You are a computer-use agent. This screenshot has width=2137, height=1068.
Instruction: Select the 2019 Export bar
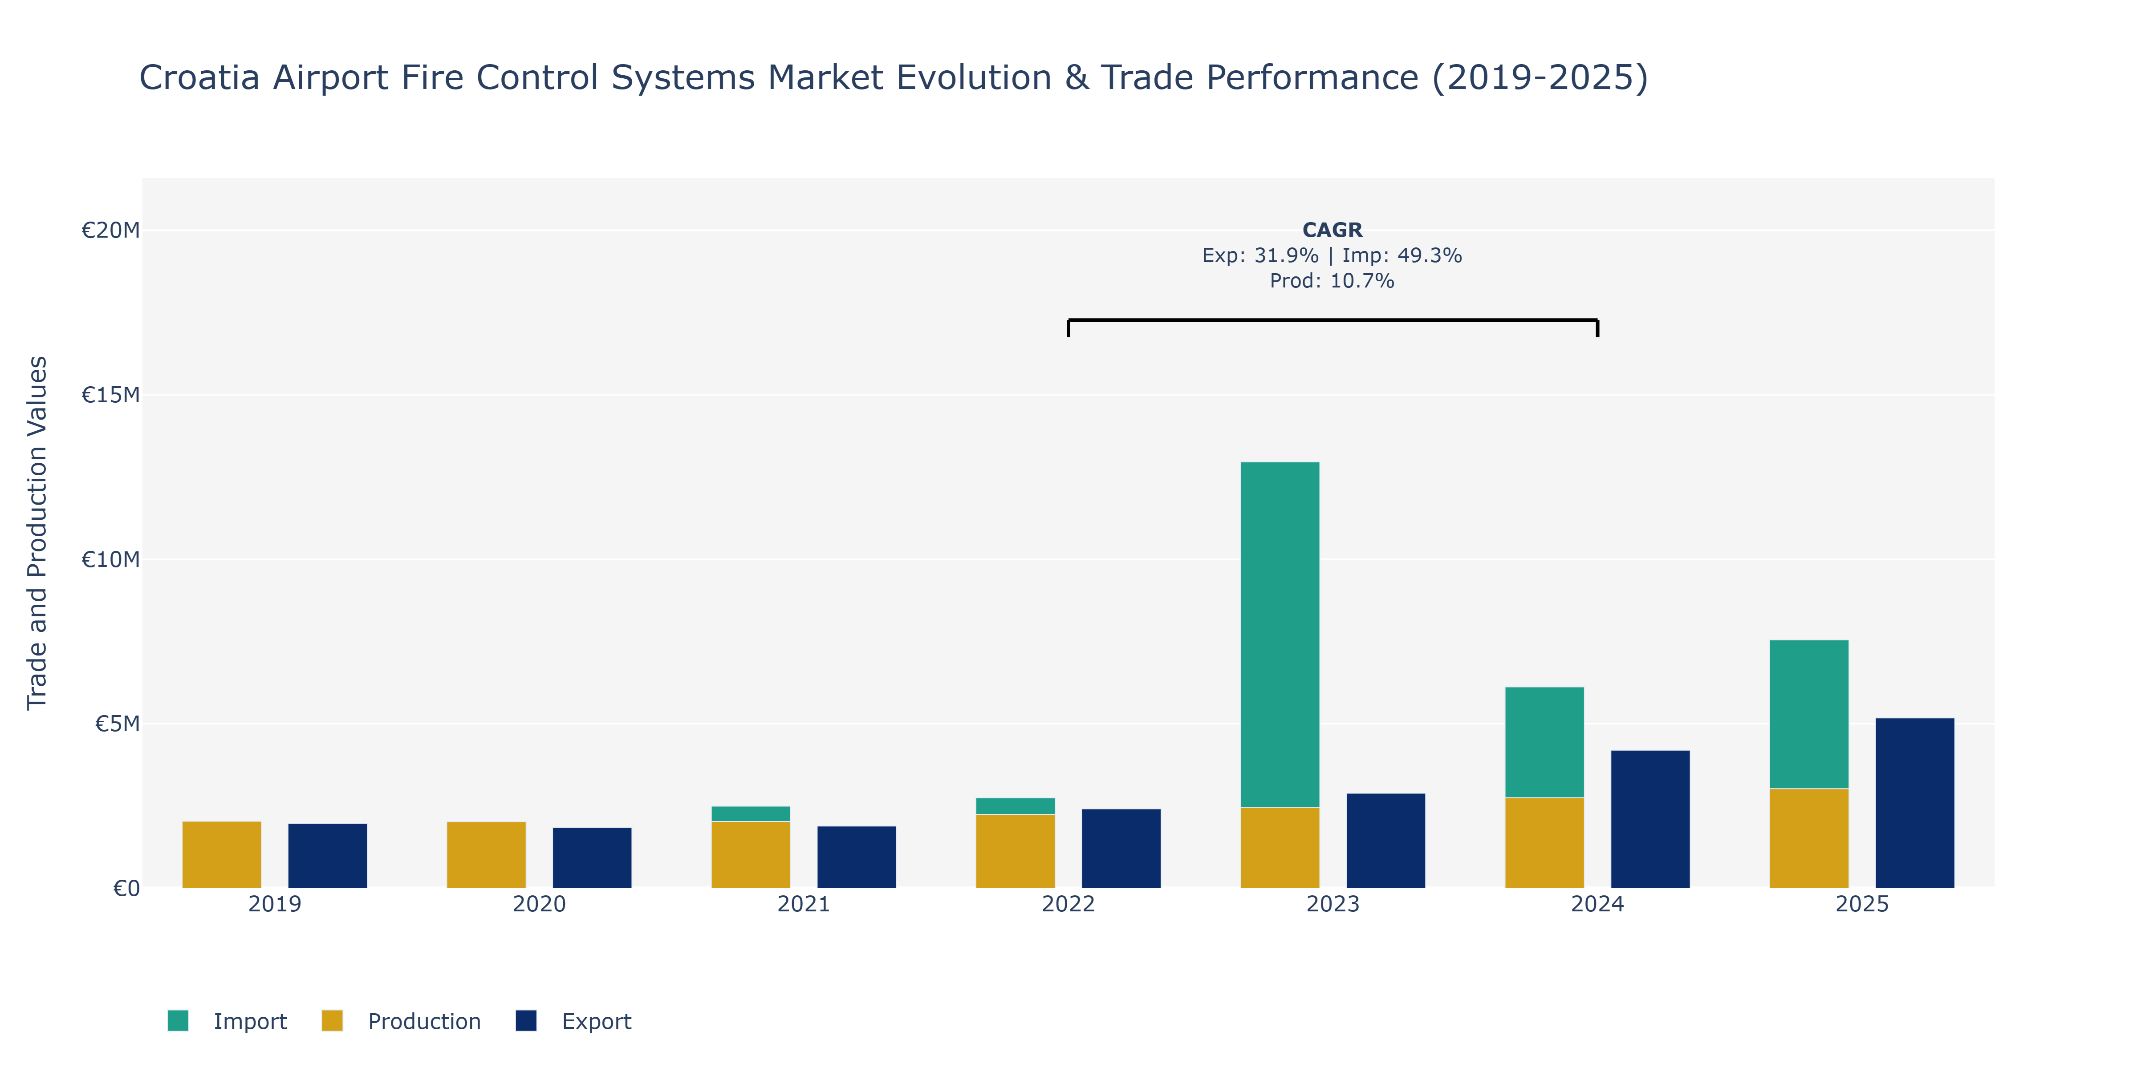click(x=327, y=856)
